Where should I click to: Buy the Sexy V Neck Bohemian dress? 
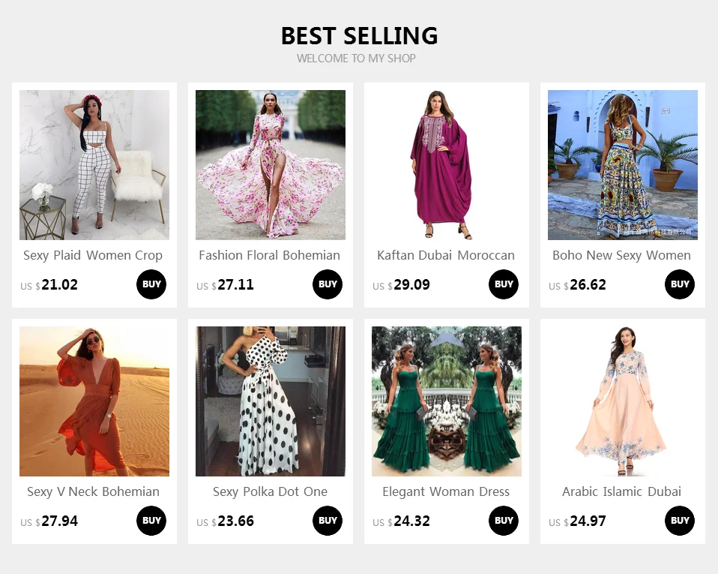[151, 521]
